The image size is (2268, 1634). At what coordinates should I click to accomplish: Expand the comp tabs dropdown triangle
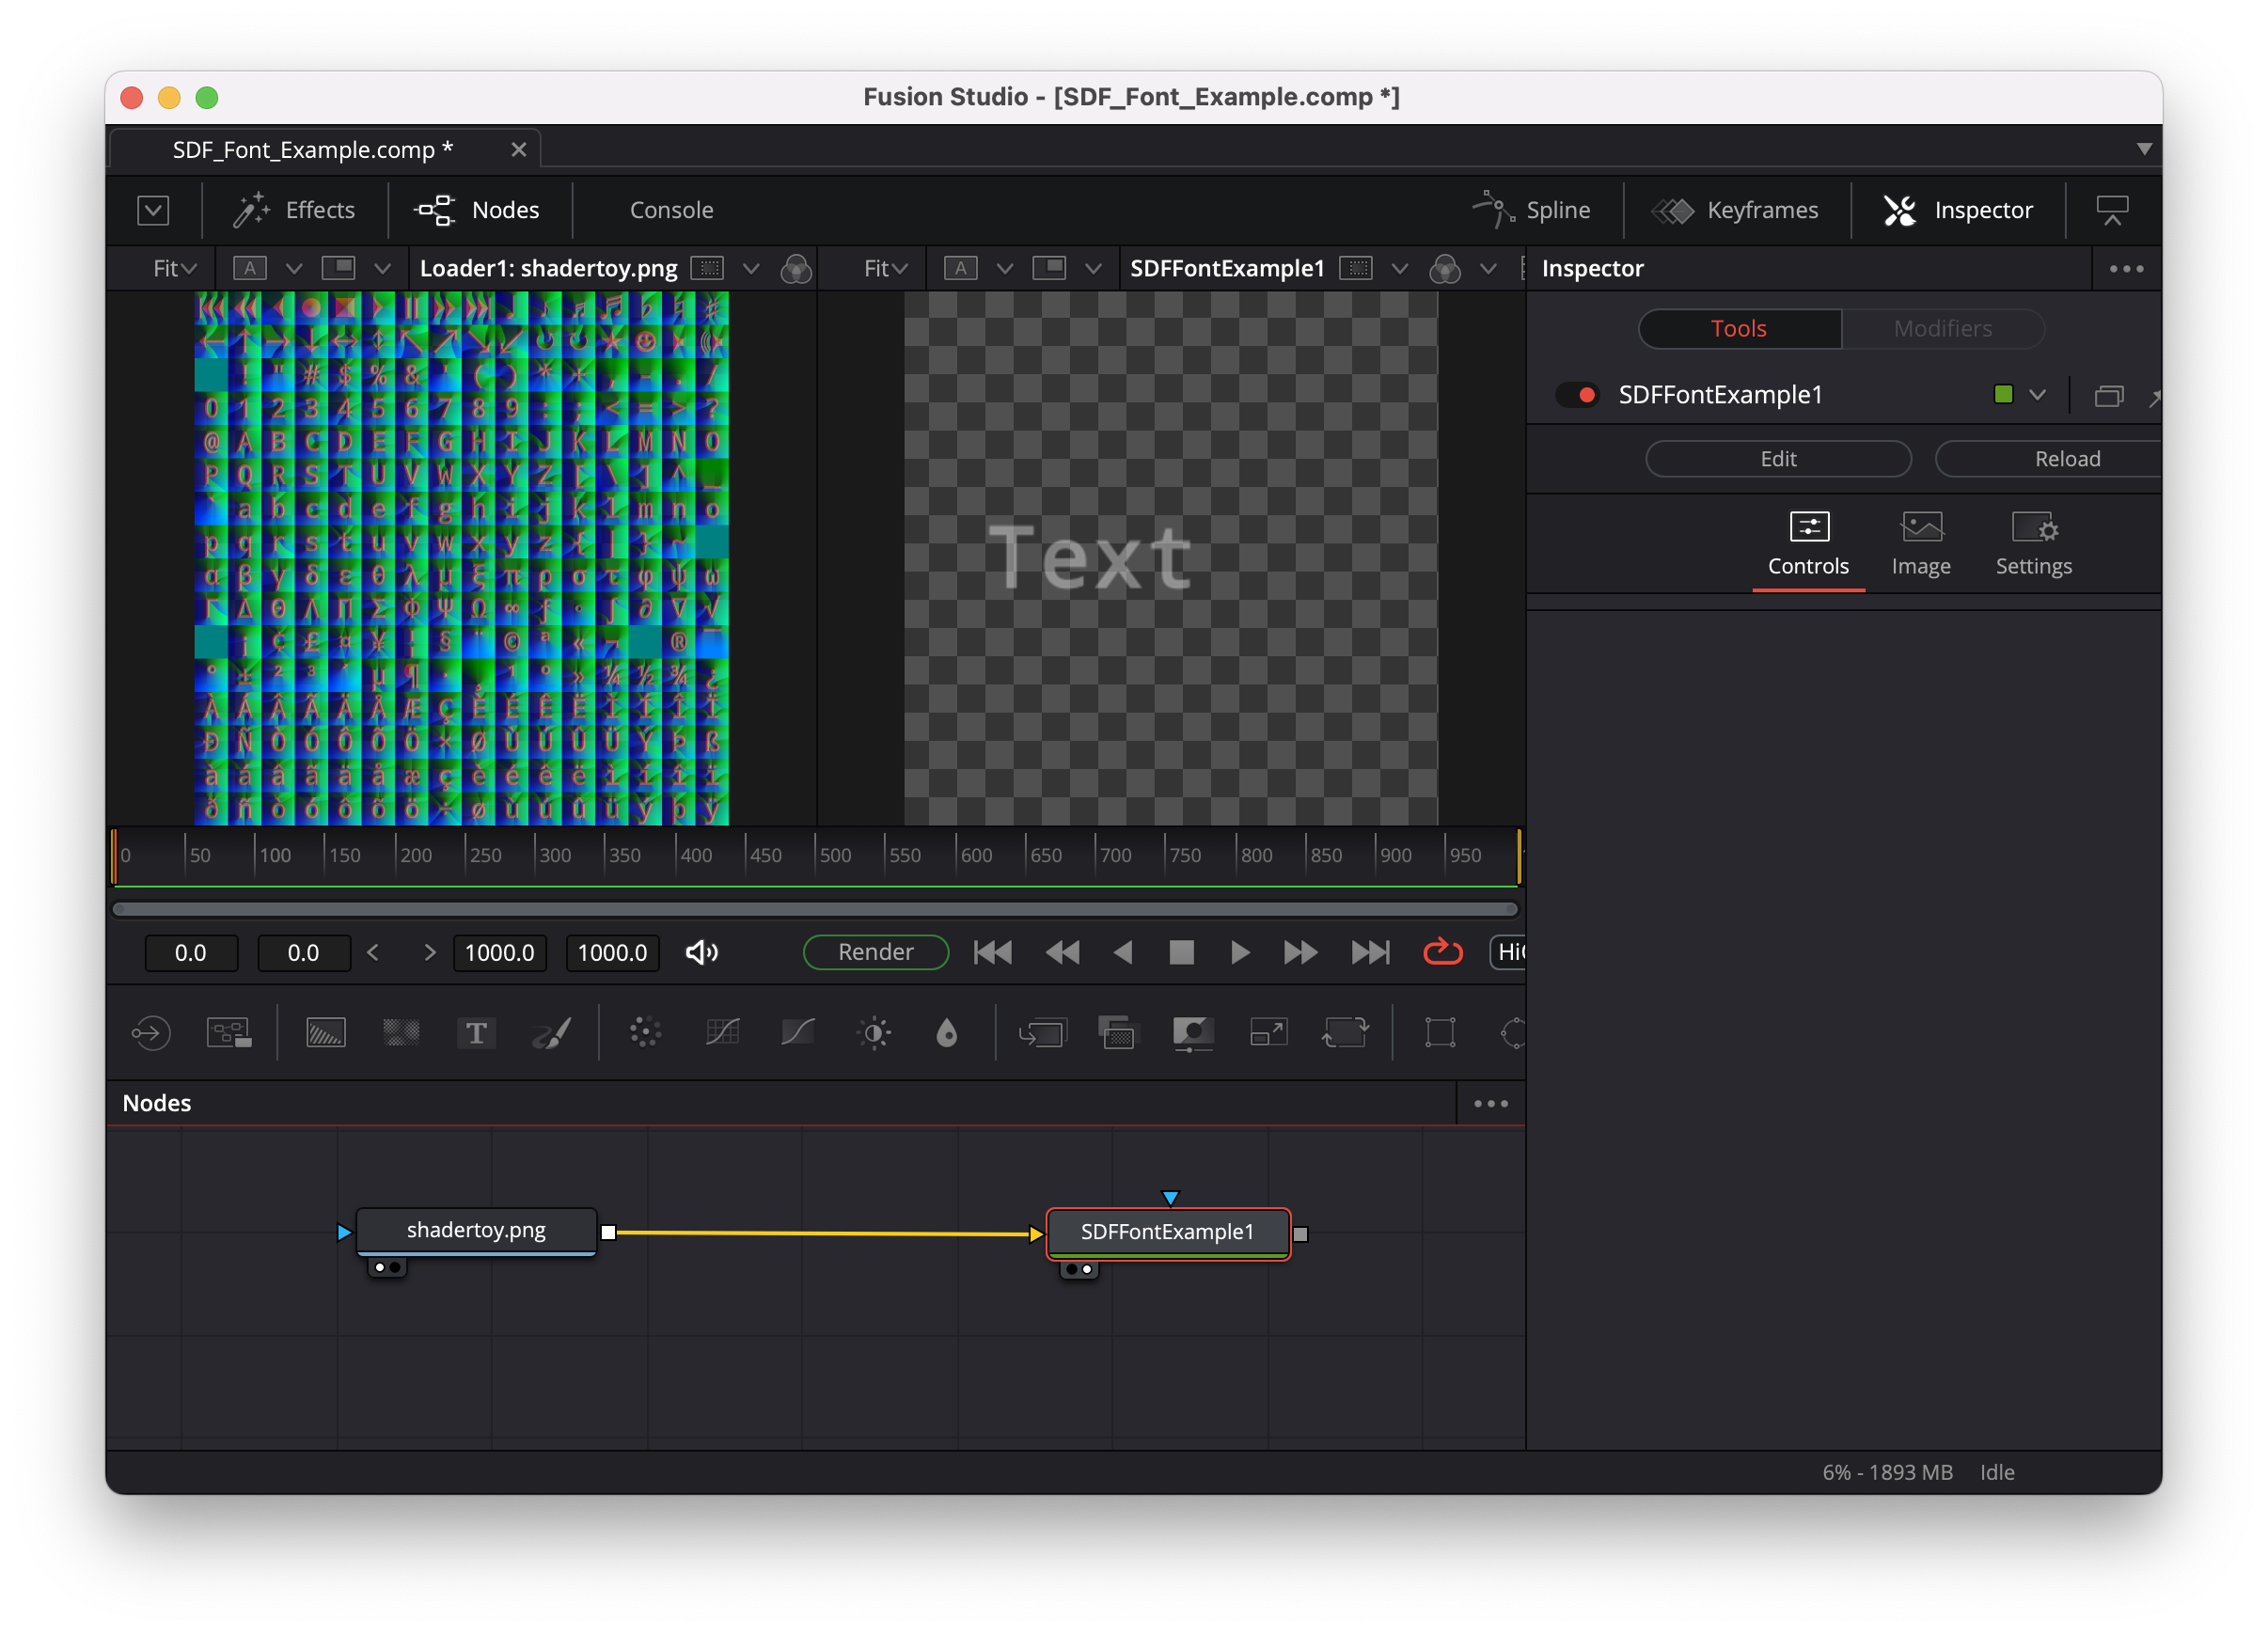2144,149
